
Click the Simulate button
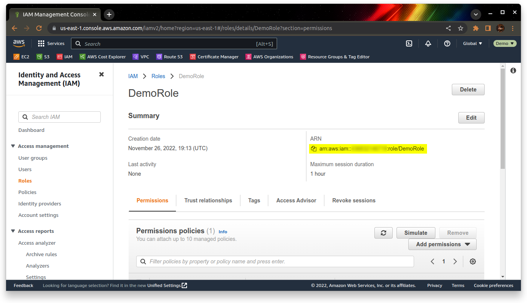click(416, 233)
